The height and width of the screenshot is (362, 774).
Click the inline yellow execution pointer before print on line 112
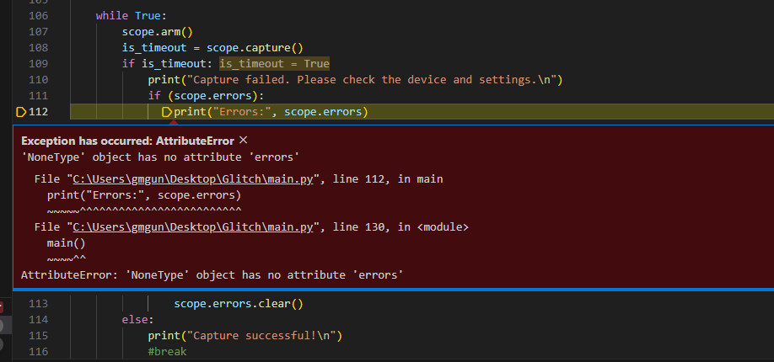pos(167,112)
